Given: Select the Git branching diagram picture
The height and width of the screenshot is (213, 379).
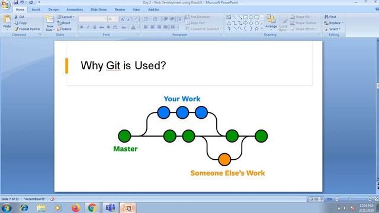Looking at the screenshot, I should [191, 136].
